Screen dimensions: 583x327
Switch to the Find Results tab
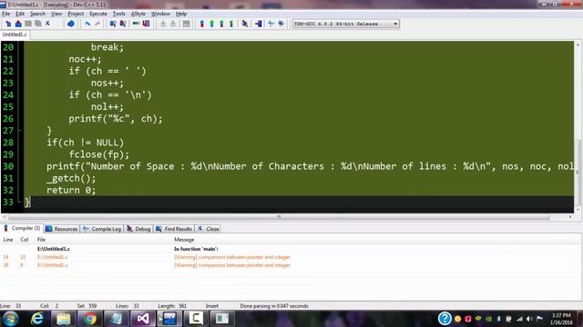pos(174,229)
